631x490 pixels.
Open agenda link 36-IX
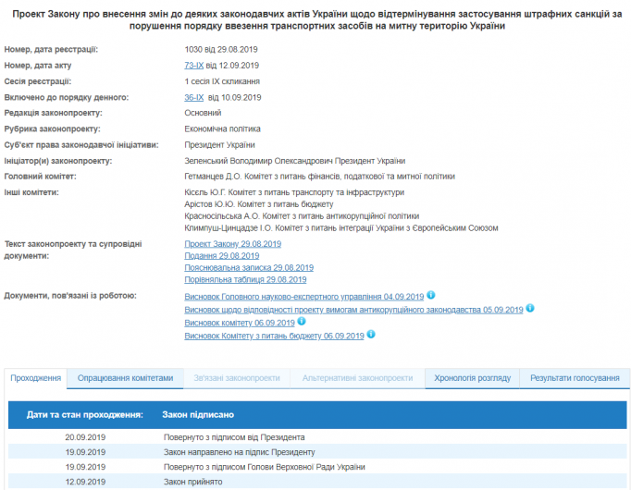194,97
